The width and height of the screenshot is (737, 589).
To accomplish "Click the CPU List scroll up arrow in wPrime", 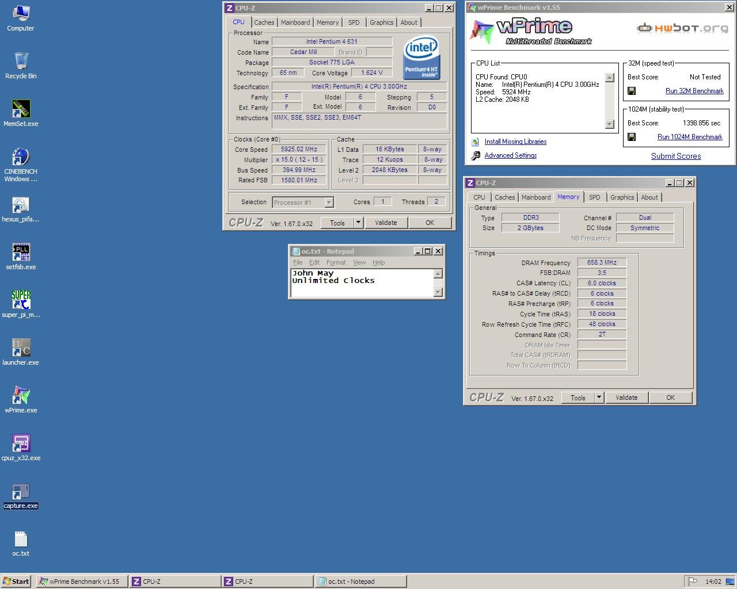I will pos(610,78).
